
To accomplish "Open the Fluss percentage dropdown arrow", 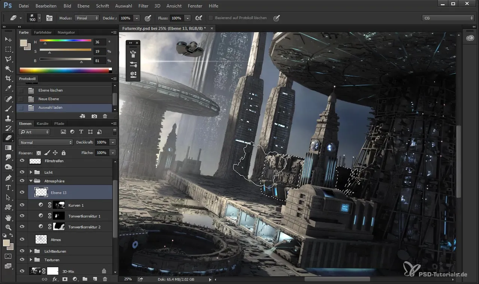I will (x=187, y=18).
